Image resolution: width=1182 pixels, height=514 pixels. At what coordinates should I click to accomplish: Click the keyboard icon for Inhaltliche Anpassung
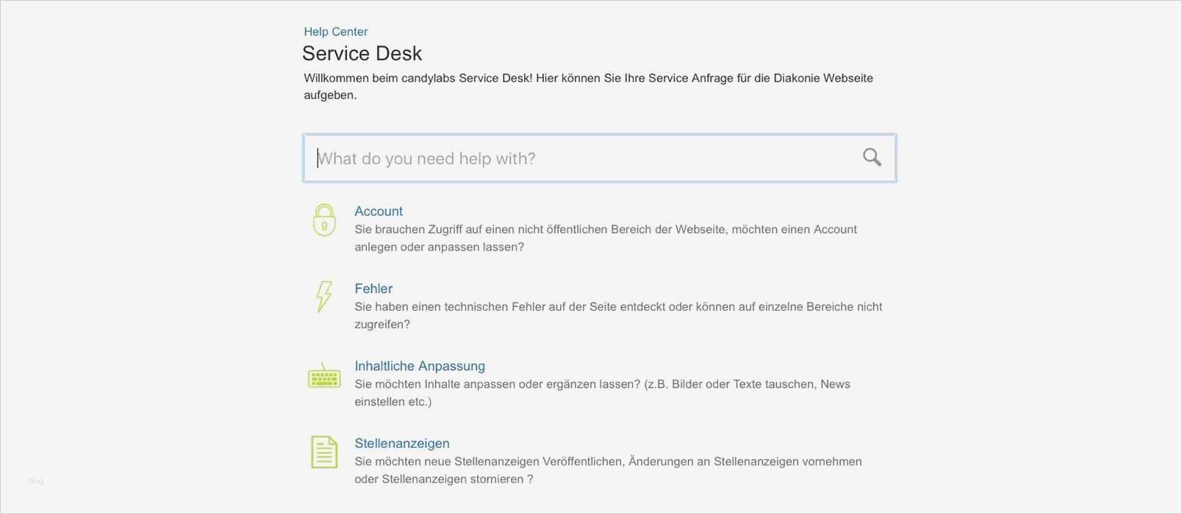coord(324,375)
